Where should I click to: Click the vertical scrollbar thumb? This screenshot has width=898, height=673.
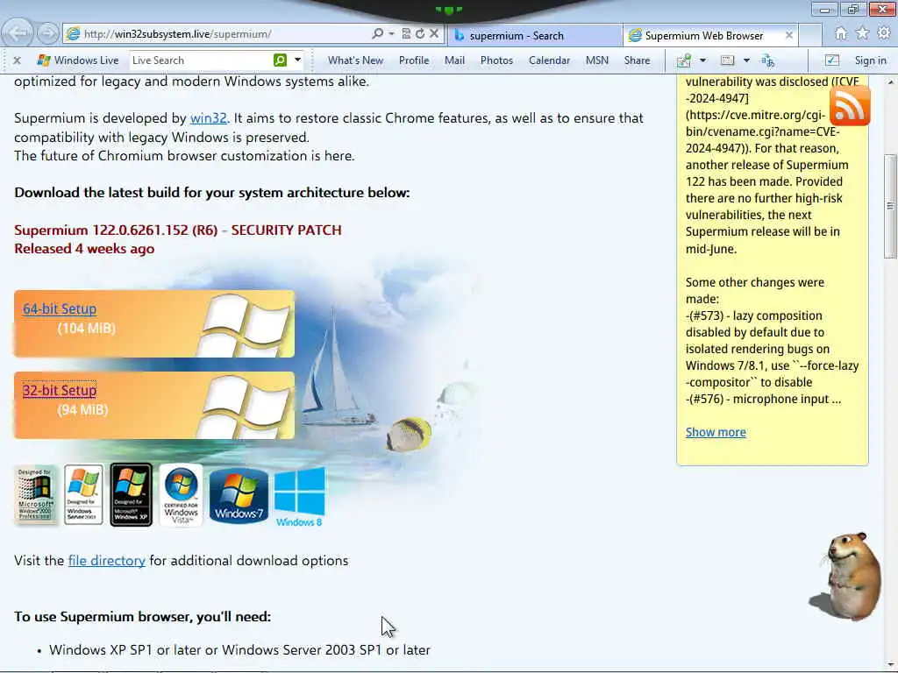pyautogui.click(x=890, y=206)
